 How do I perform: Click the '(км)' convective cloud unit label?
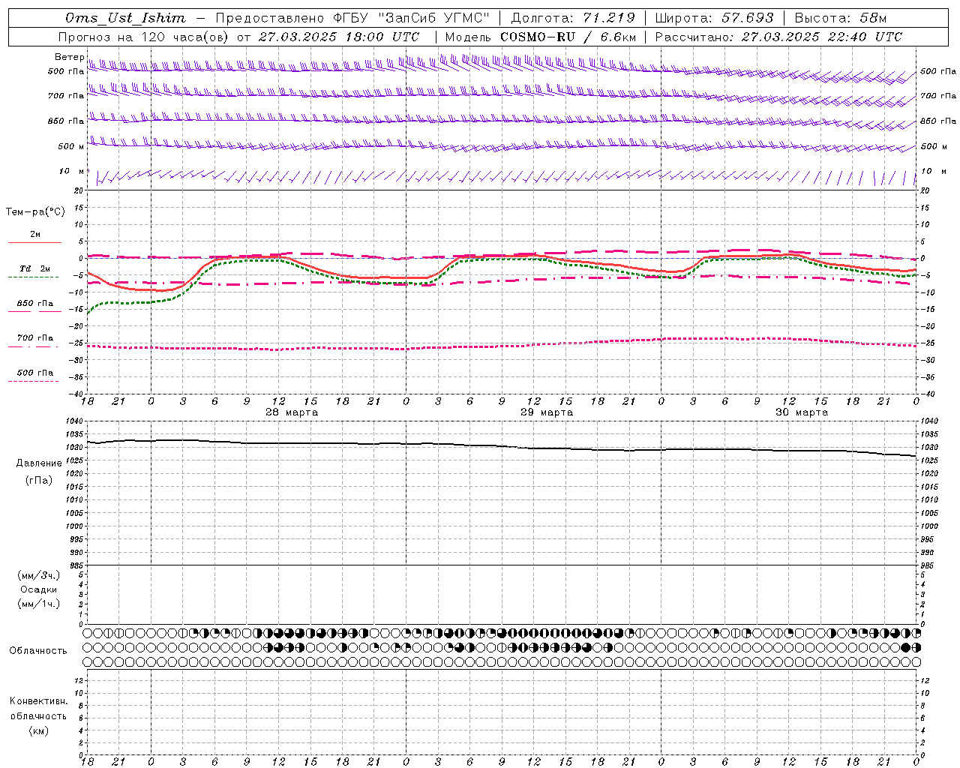39,730
